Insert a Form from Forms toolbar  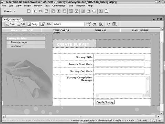(29, 11)
